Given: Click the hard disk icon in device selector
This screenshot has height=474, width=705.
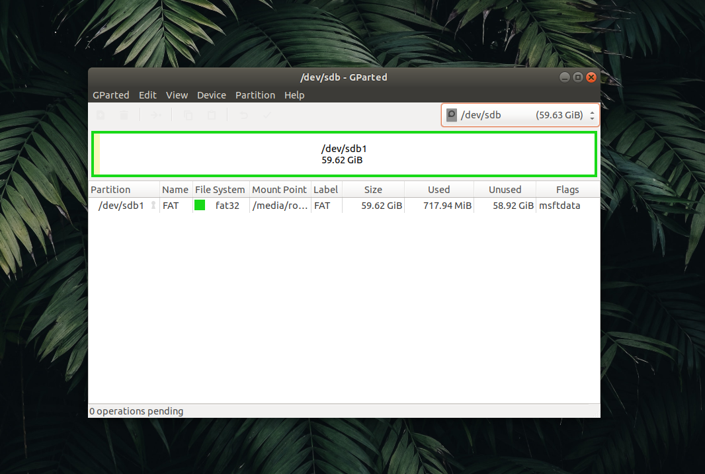Looking at the screenshot, I should click(x=452, y=115).
